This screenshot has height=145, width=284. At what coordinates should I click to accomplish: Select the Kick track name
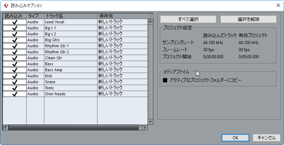point(49,76)
